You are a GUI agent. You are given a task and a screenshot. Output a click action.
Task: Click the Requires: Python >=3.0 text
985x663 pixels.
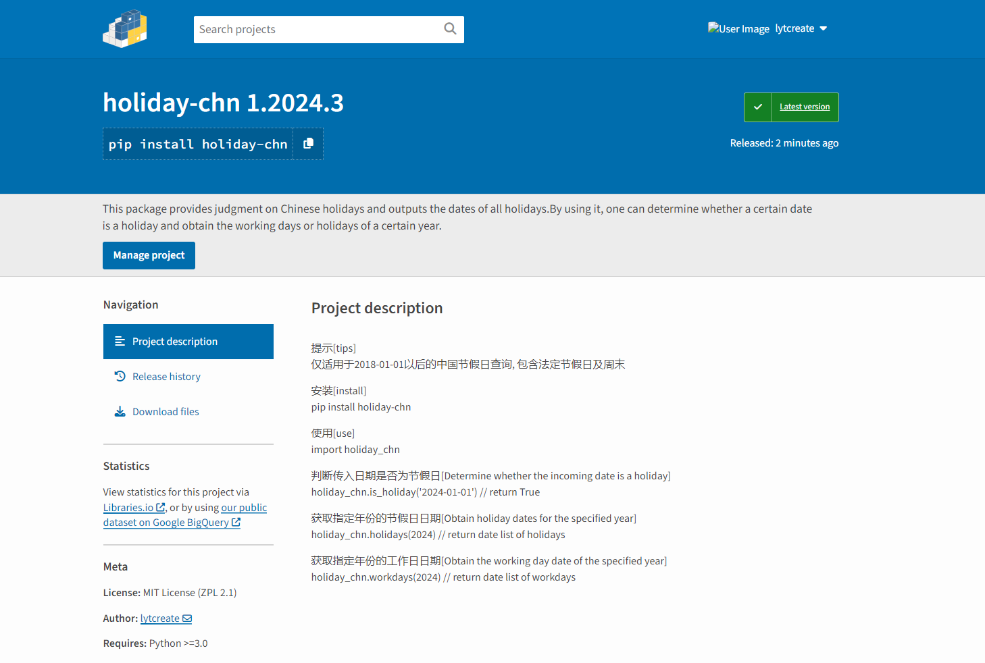155,643
